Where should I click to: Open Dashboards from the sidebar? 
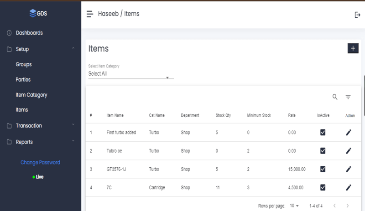click(x=29, y=33)
